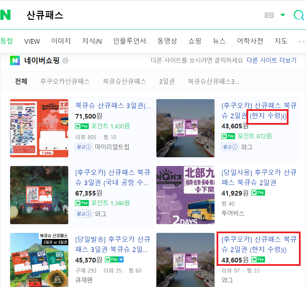This screenshot has width=306, height=287.
Task: Click the 71,500원 price
Action: (x=89, y=116)
